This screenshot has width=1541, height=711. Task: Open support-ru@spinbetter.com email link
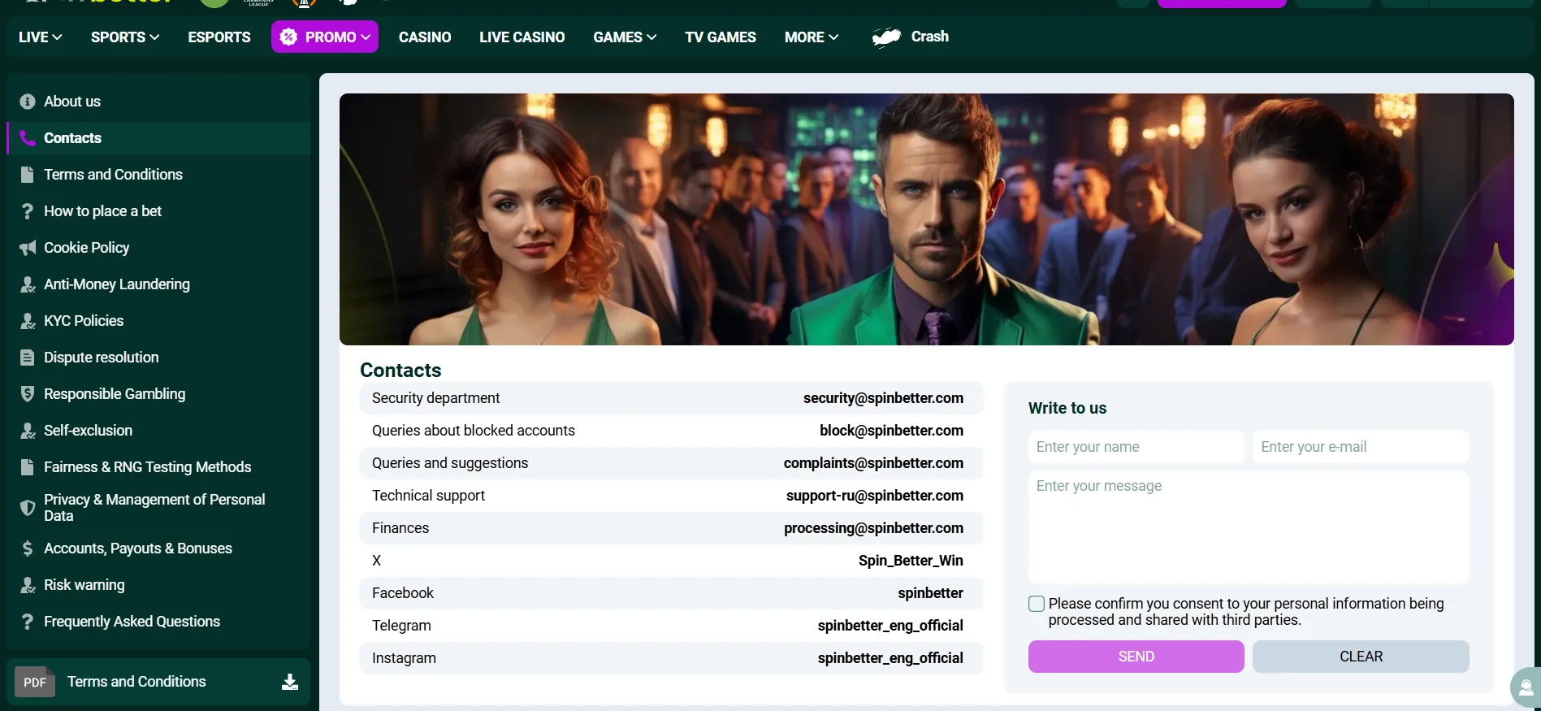coord(875,496)
